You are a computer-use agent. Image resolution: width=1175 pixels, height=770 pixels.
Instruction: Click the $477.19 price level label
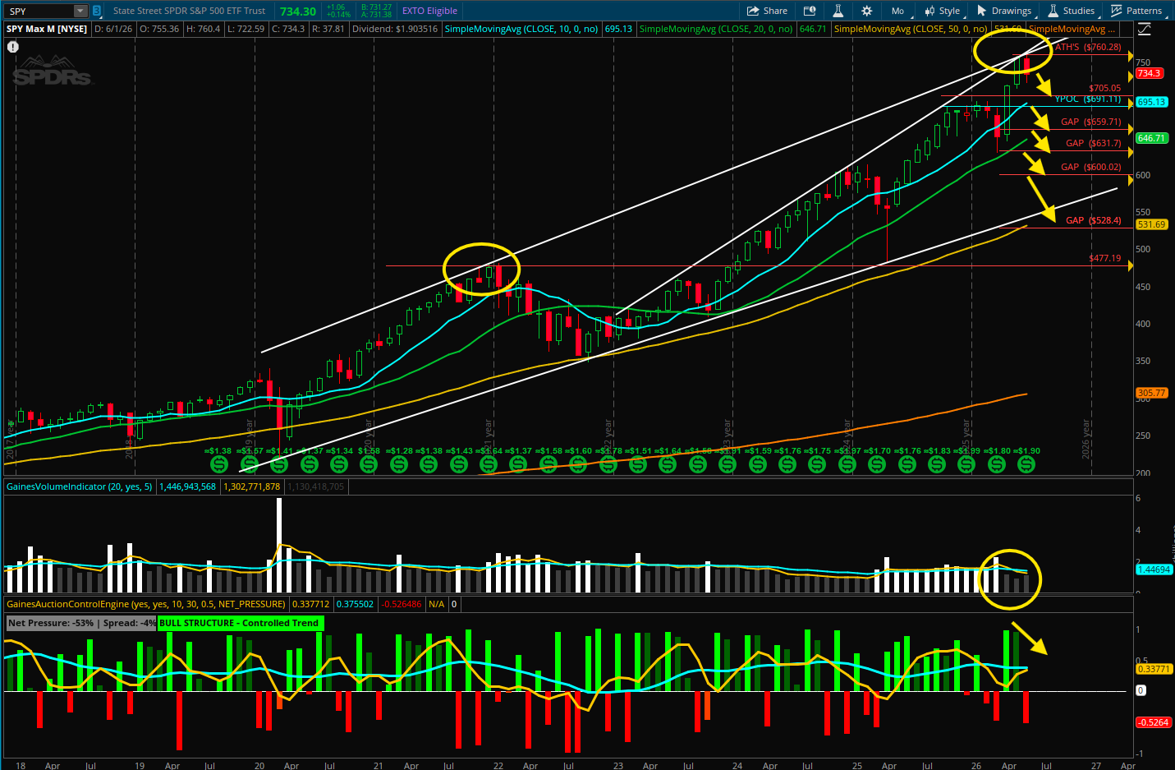pos(1105,258)
